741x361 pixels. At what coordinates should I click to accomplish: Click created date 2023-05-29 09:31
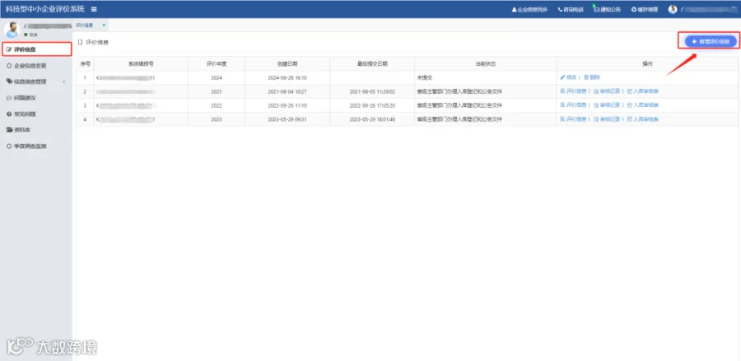point(287,119)
